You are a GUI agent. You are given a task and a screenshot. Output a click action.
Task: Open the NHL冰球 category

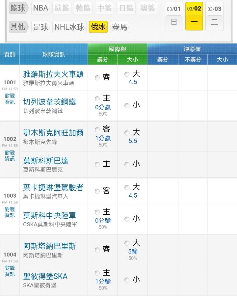point(69,27)
